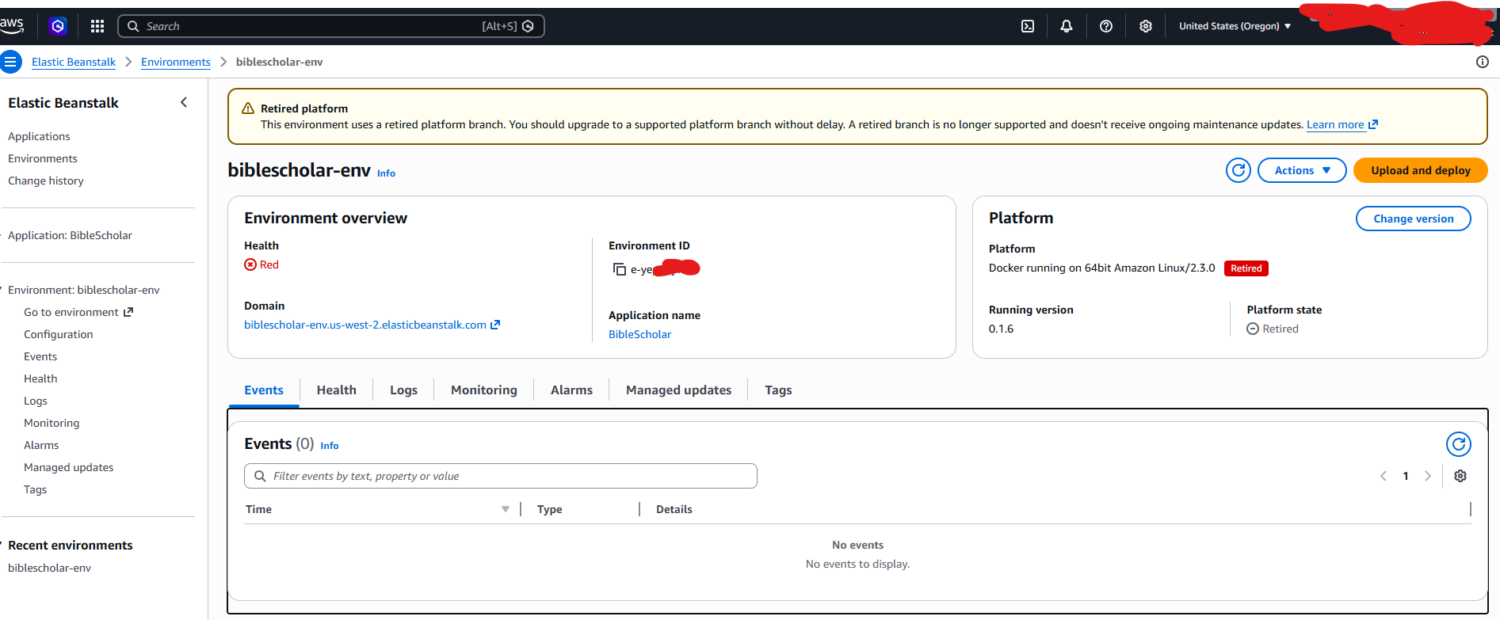Open Configuration in the sidebar
Screen dimensions: 1500x620
point(59,334)
